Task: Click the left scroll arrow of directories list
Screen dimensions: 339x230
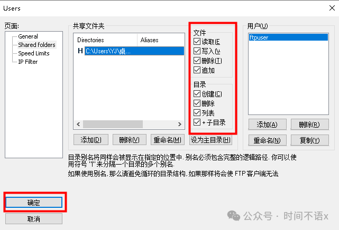Action: click(x=78, y=124)
